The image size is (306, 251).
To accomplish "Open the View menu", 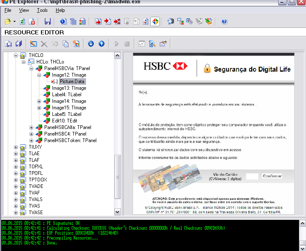I will coord(24,10).
